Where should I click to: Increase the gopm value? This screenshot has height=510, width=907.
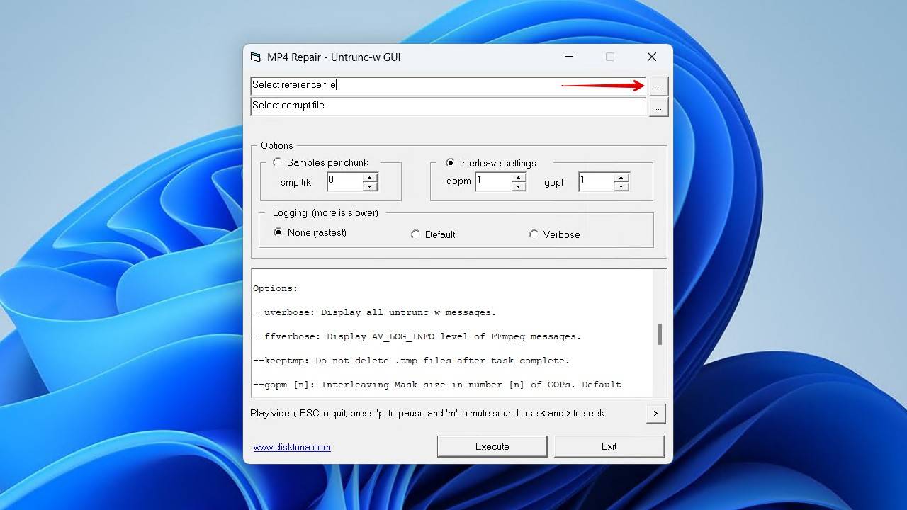pos(519,177)
